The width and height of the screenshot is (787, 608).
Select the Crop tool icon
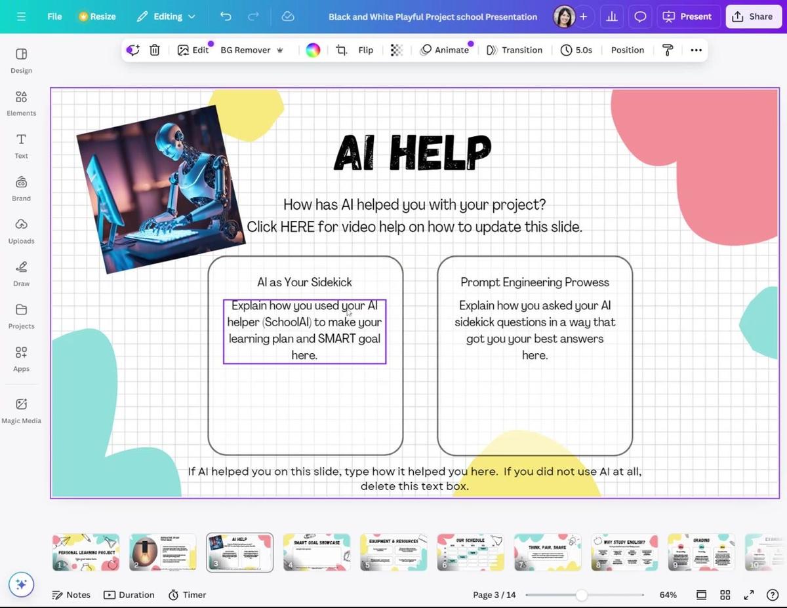(x=342, y=50)
